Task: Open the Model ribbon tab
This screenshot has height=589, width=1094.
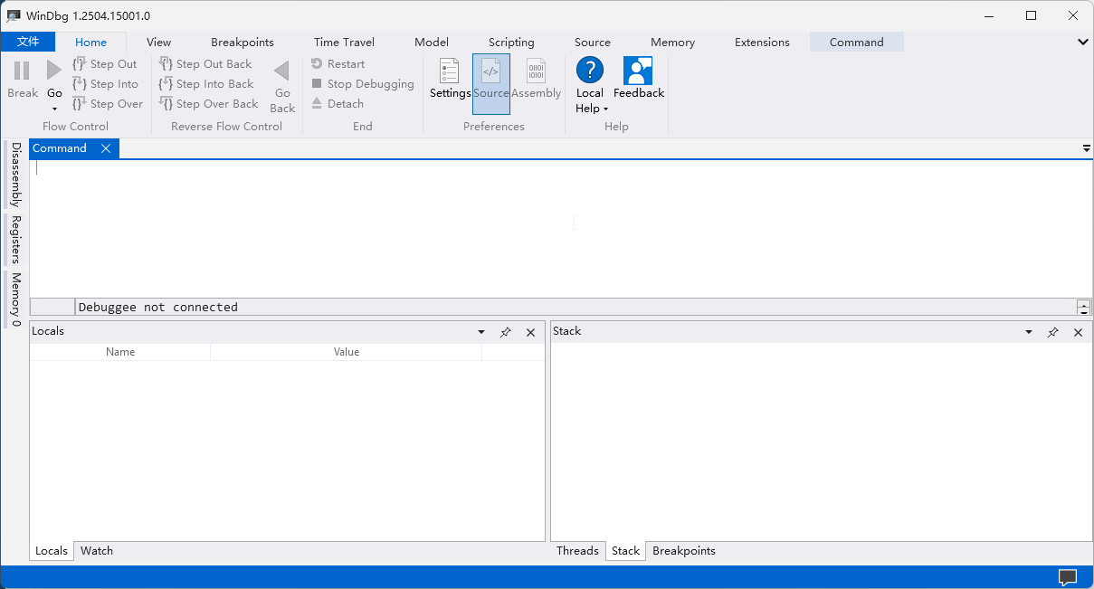Action: pos(432,42)
